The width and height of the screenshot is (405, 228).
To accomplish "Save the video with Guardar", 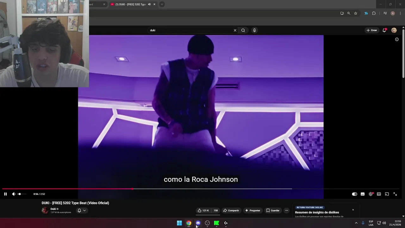I will [x=273, y=211].
